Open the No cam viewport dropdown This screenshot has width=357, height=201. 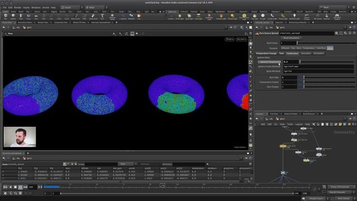point(241,39)
